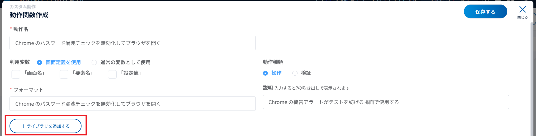Select the 通常の変数として使用 radio option

pos(94,62)
